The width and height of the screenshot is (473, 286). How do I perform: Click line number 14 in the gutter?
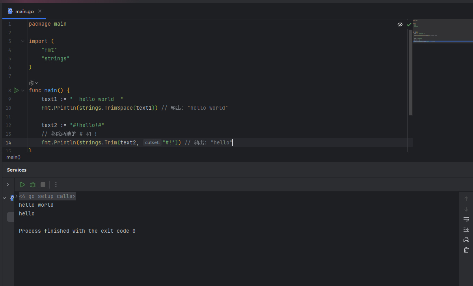pos(8,142)
